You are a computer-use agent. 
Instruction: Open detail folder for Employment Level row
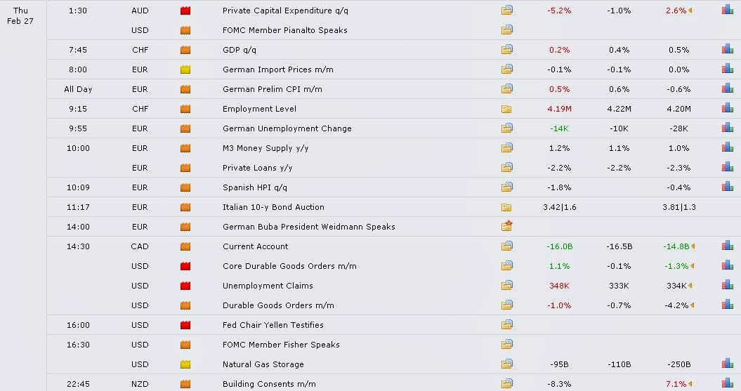pyautogui.click(x=507, y=109)
